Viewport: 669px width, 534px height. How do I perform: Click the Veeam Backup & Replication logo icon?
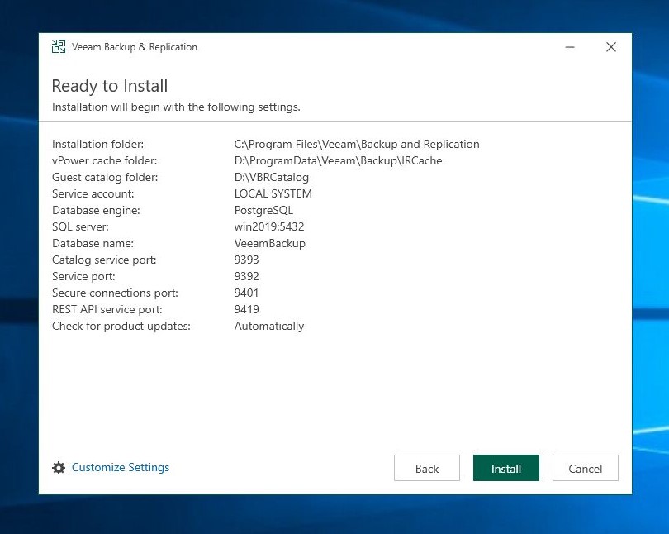pos(59,46)
